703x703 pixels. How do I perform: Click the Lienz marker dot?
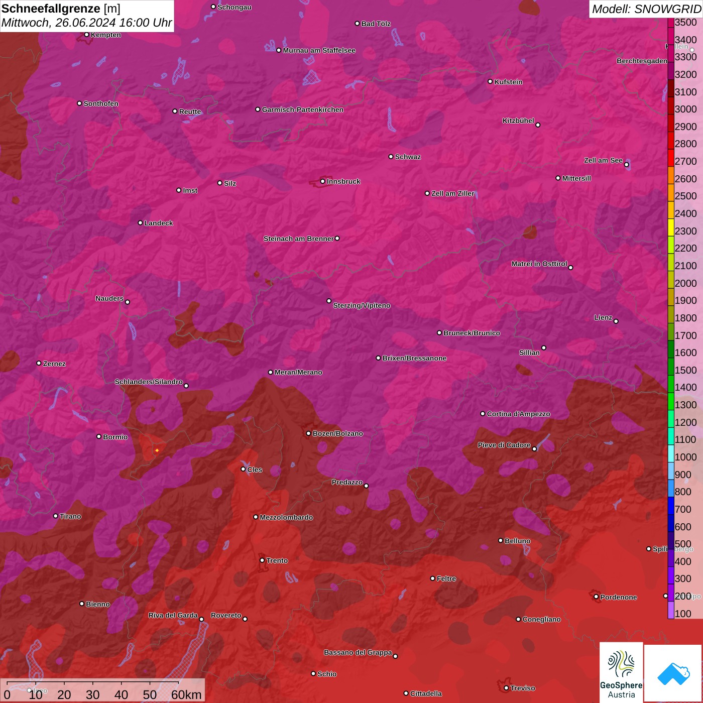coord(616,321)
